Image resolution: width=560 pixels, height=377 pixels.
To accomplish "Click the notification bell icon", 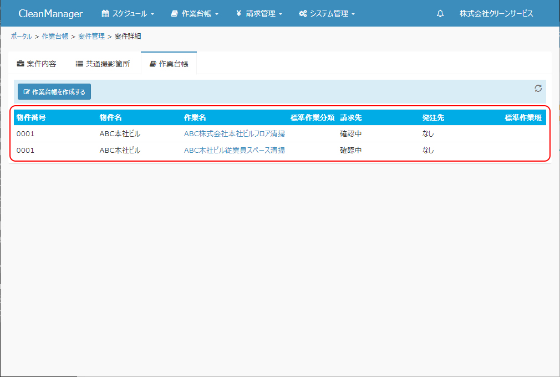I will click(x=440, y=14).
